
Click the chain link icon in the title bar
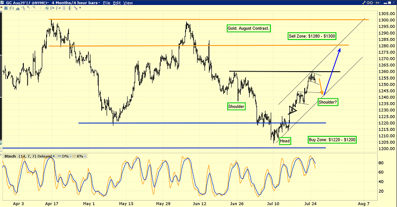[x=369, y=3]
